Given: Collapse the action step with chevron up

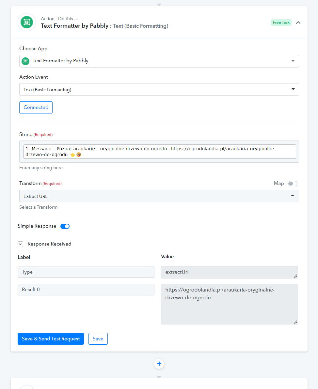Looking at the screenshot, I should coord(298,22).
